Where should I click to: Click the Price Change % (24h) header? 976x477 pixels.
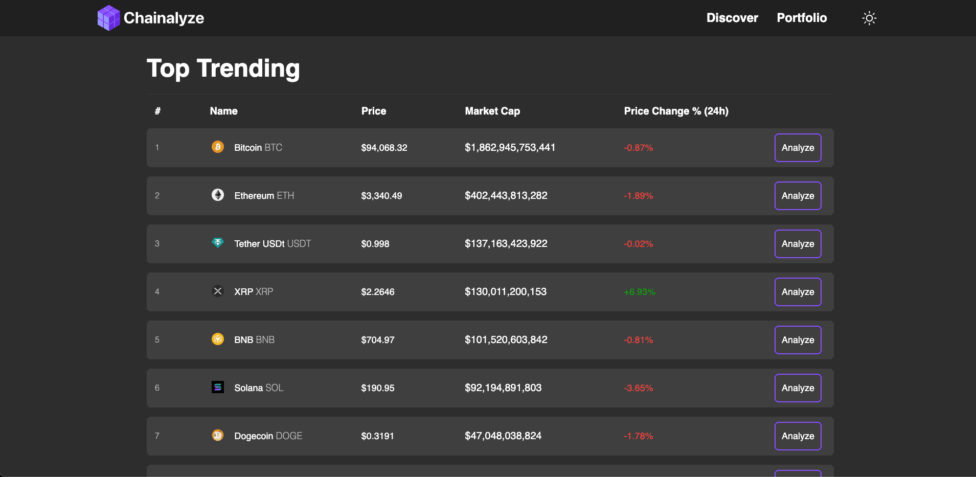[x=676, y=111]
